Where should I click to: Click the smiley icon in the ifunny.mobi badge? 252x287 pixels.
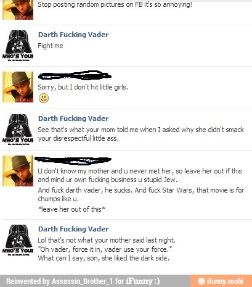pyautogui.click(x=201, y=281)
